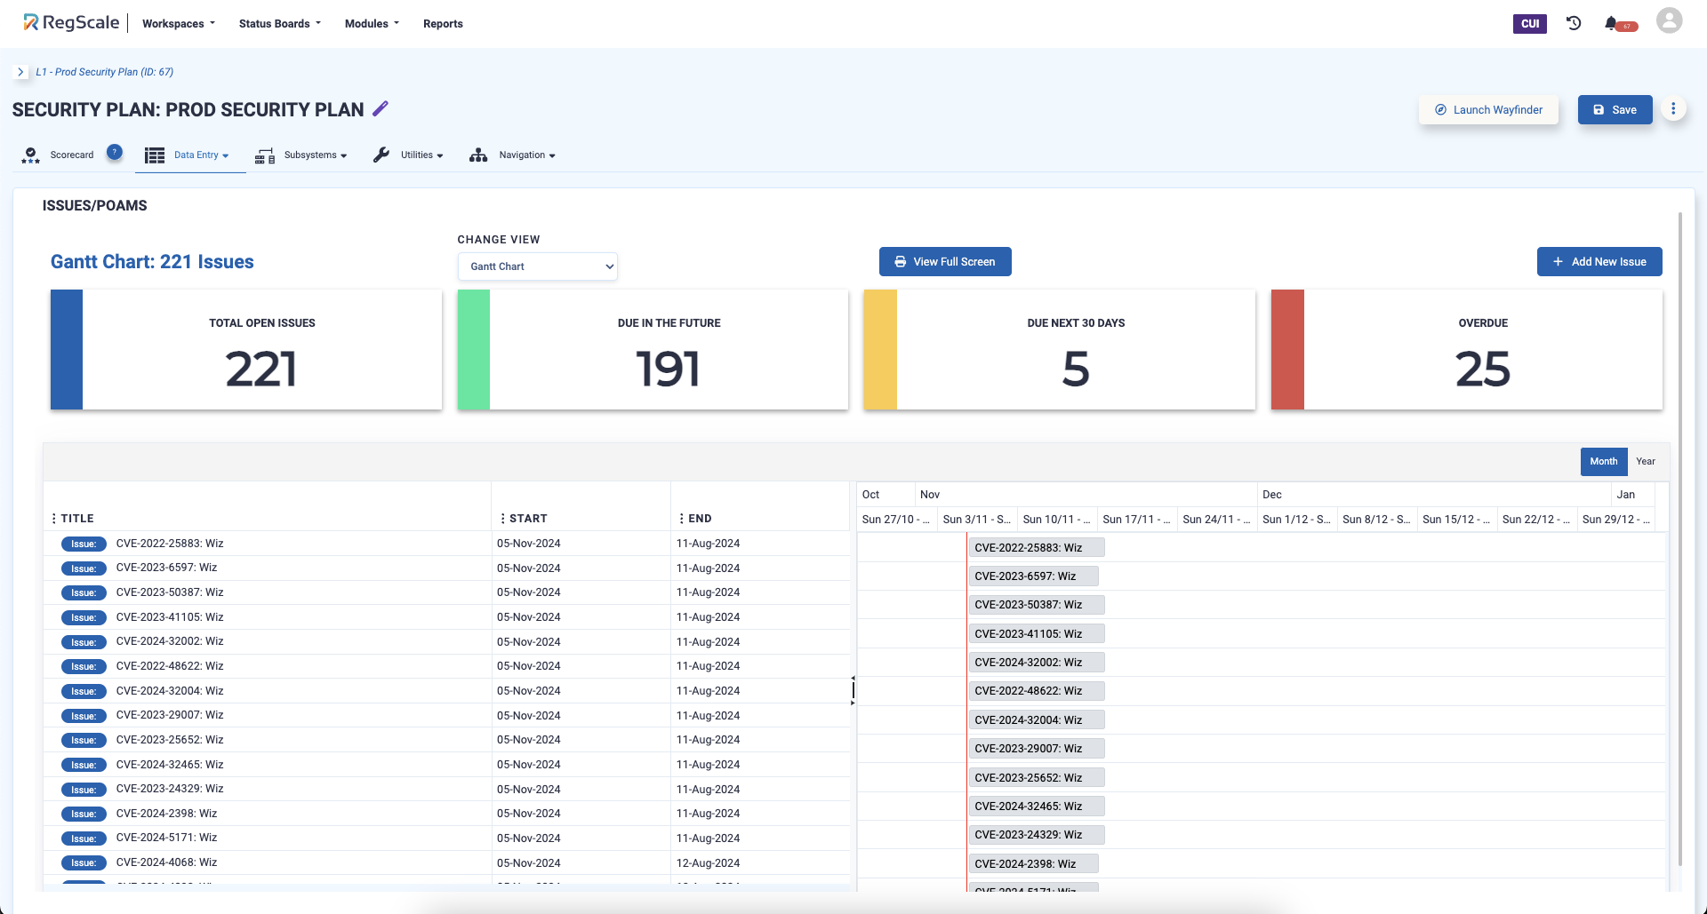Image resolution: width=1707 pixels, height=914 pixels.
Task: Click Sun 3/11 week header
Action: (x=976, y=520)
